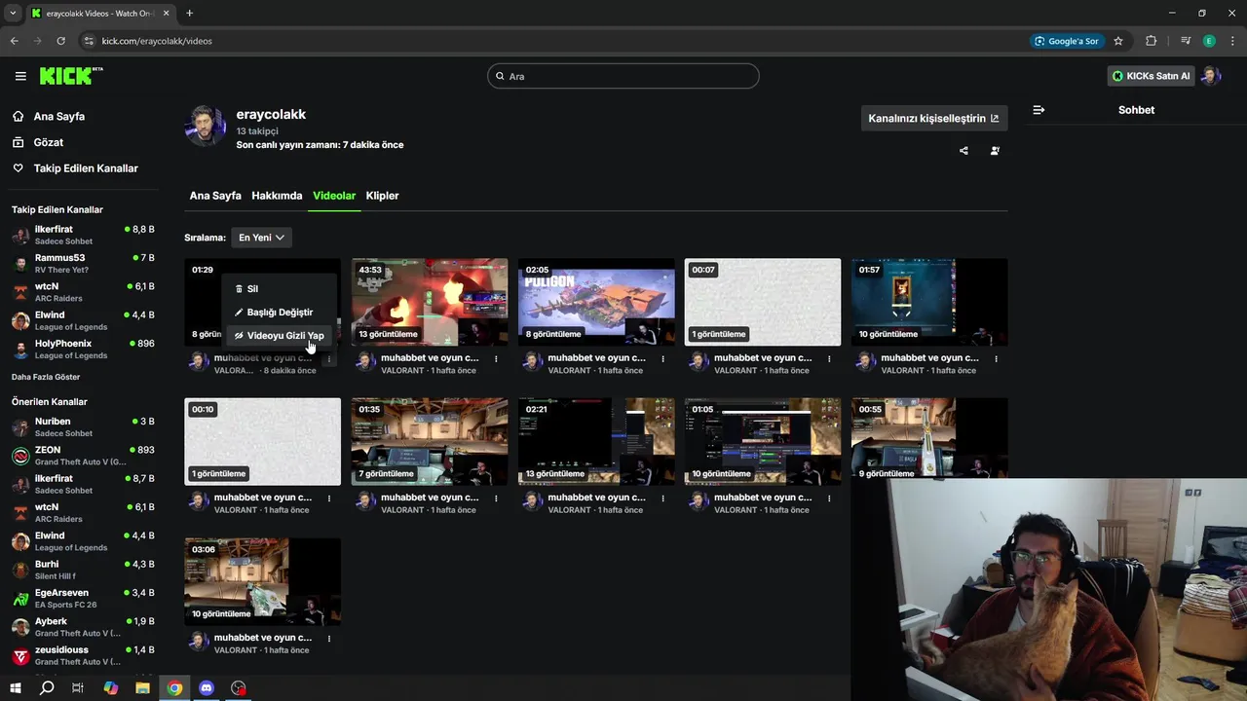Click the heart icon for Takip Edilen Kanallar
Image resolution: width=1247 pixels, height=701 pixels.
[19, 168]
